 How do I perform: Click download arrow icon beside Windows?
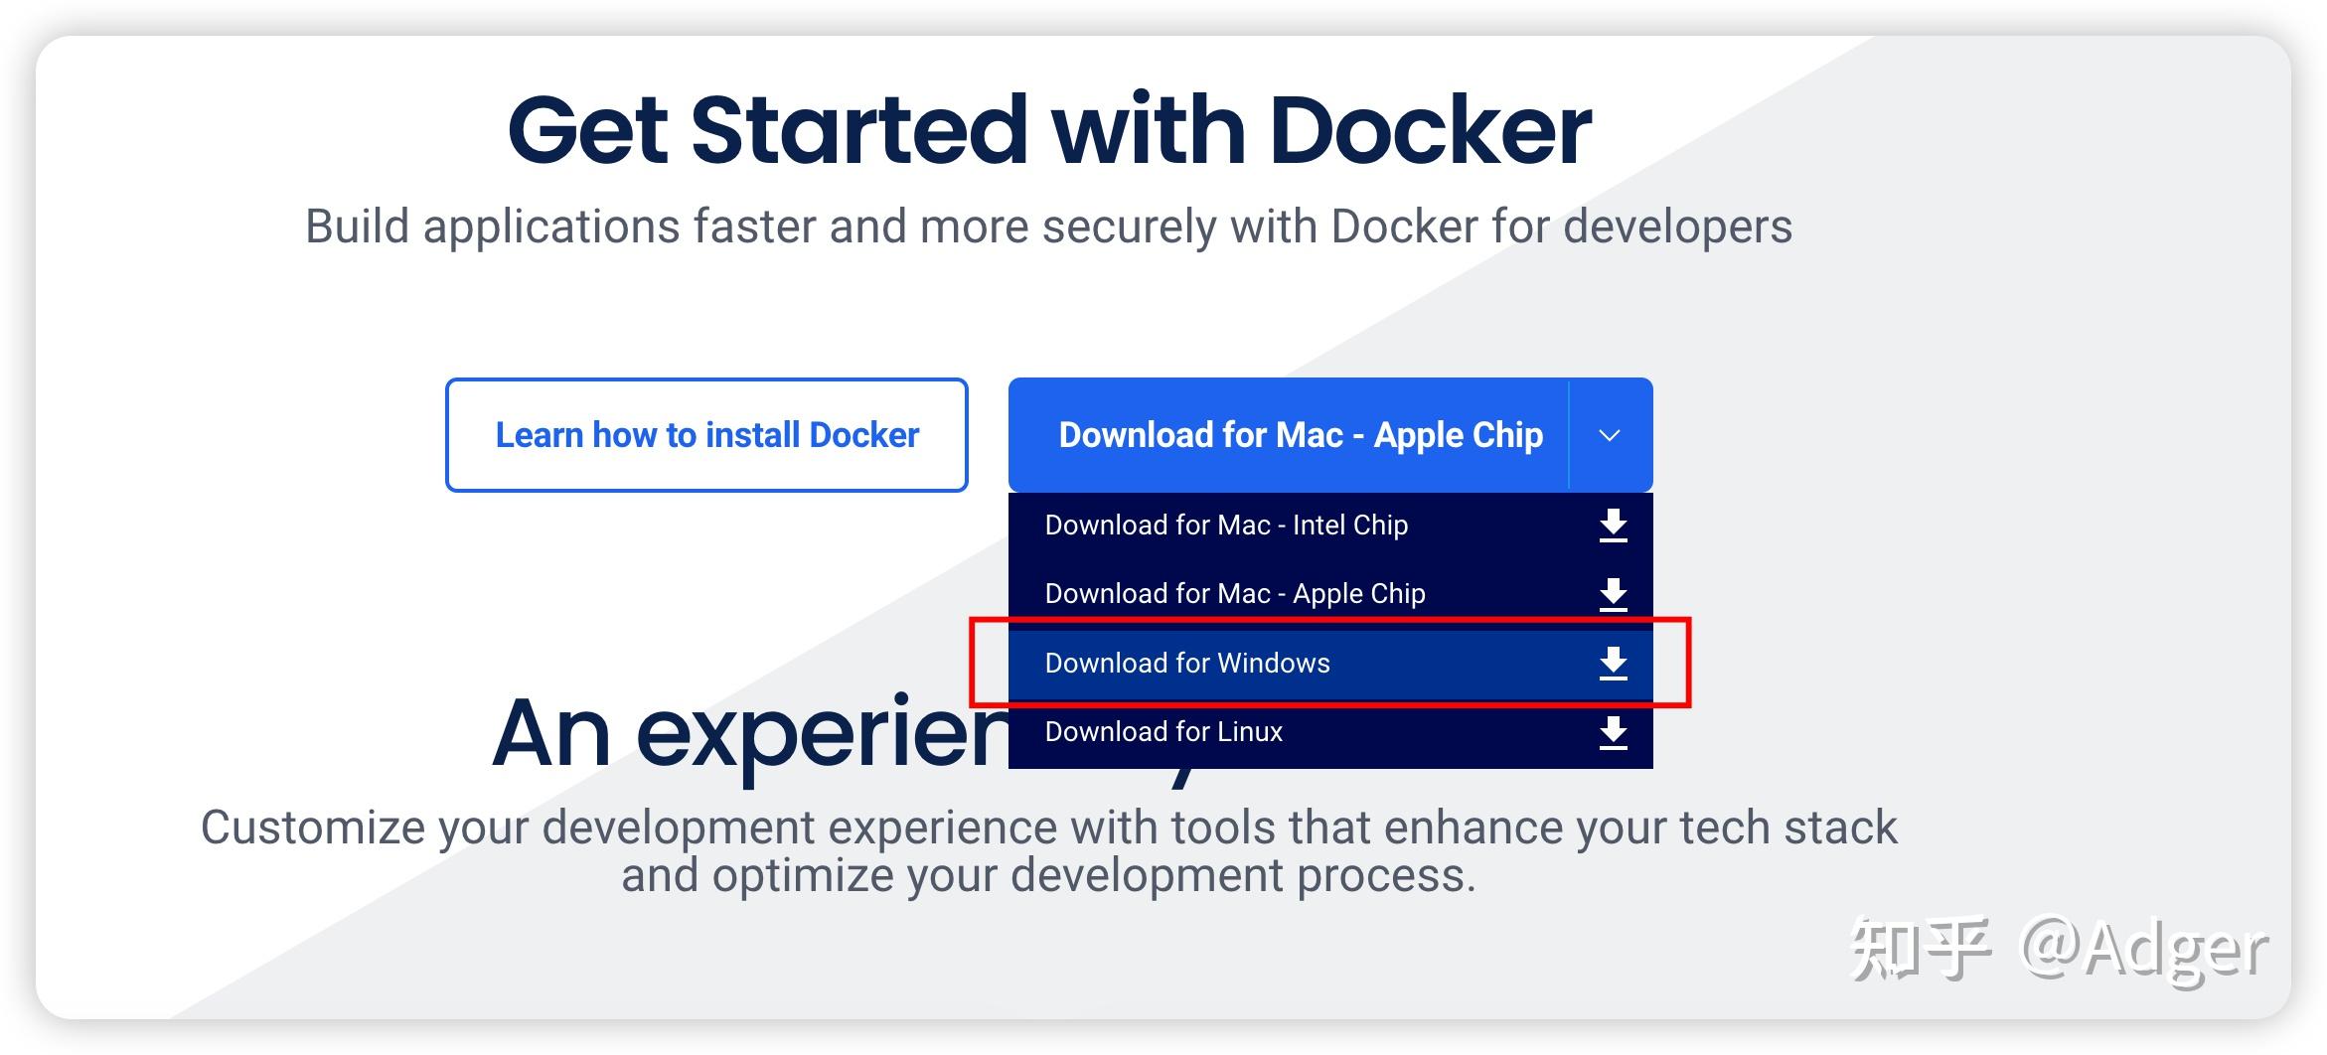[1613, 663]
